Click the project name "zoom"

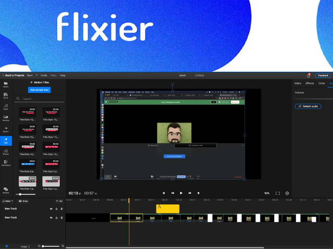point(183,75)
